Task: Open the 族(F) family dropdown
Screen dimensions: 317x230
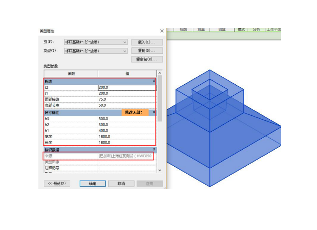Action: tap(95, 42)
